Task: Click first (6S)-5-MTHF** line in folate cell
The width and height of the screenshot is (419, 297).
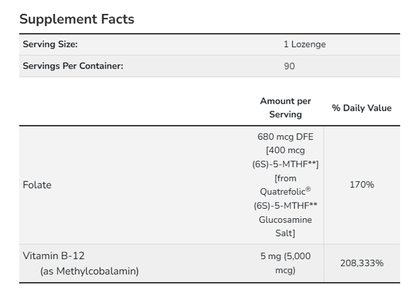Action: pyautogui.click(x=285, y=165)
